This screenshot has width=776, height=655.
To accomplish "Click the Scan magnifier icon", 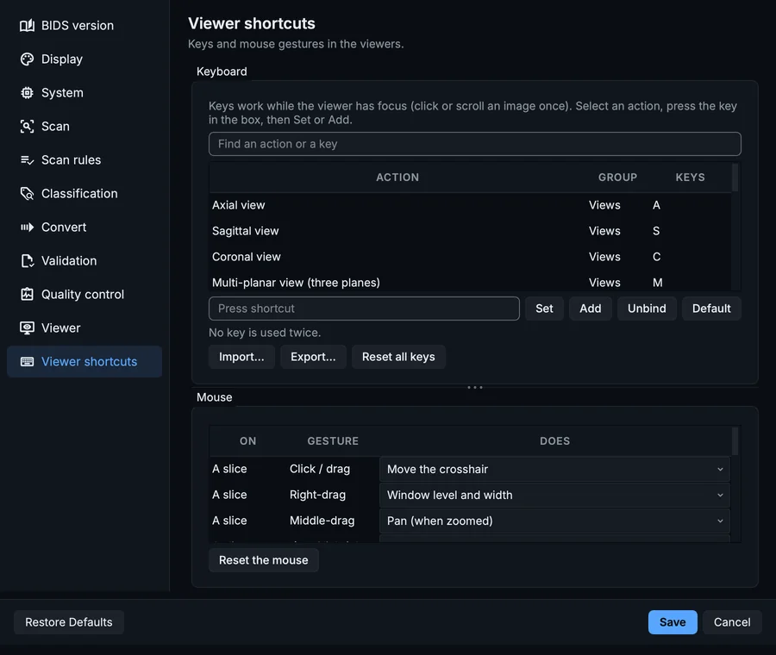I will click(28, 126).
